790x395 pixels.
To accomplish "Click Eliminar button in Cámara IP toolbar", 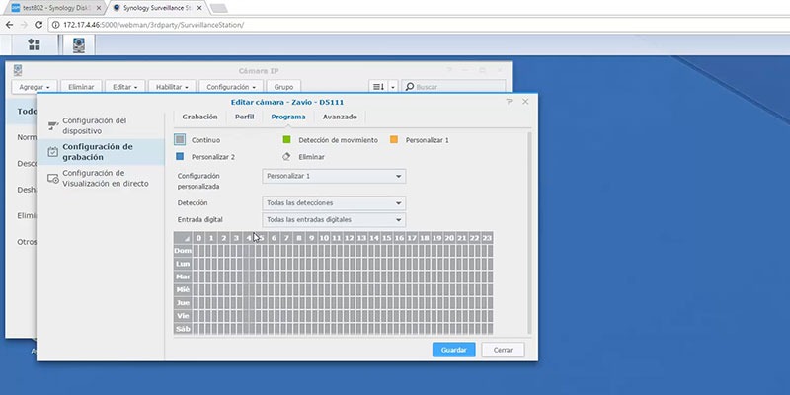I will click(81, 87).
